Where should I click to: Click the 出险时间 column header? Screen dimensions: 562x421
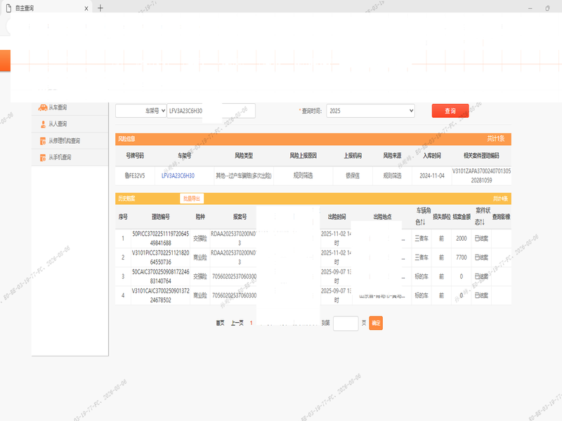337,217
